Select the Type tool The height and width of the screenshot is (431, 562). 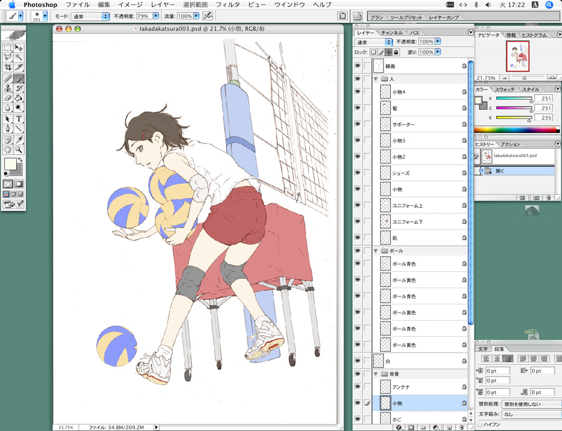[x=19, y=119]
